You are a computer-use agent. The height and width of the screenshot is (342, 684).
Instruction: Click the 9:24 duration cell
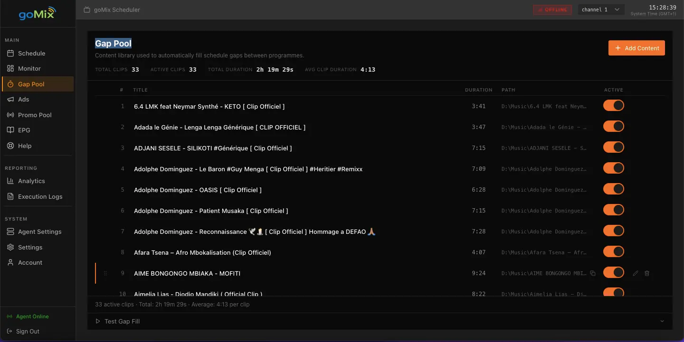click(479, 273)
